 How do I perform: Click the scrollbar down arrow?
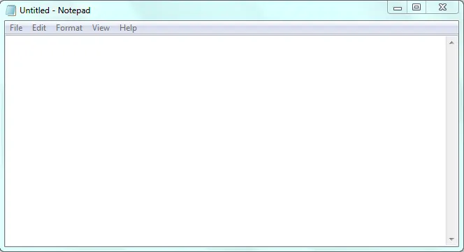[x=451, y=239]
